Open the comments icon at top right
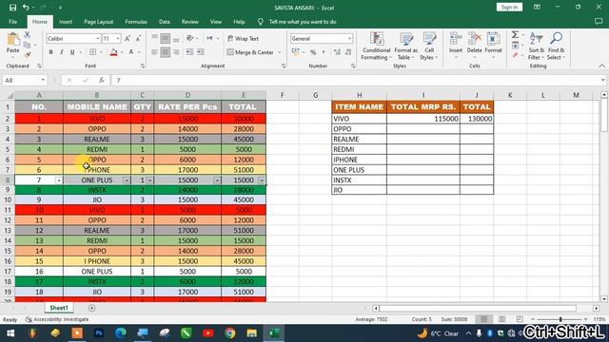The image size is (609, 342). 599,22
